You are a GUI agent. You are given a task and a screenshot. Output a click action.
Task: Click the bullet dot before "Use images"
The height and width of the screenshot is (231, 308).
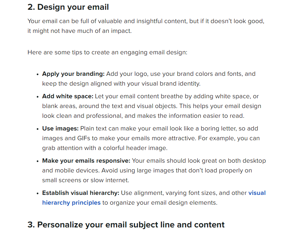38,129
